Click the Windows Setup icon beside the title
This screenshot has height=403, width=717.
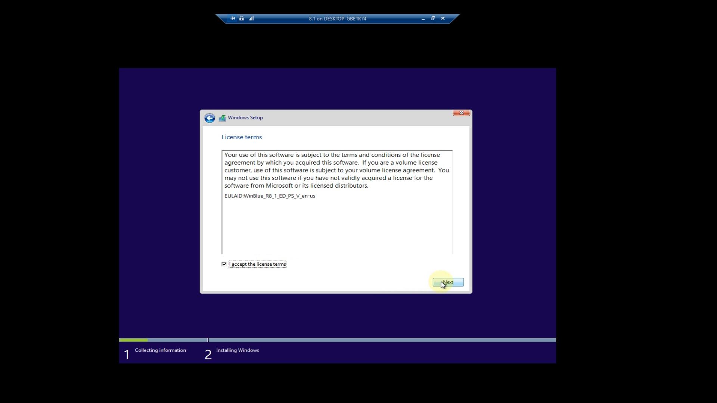(223, 118)
